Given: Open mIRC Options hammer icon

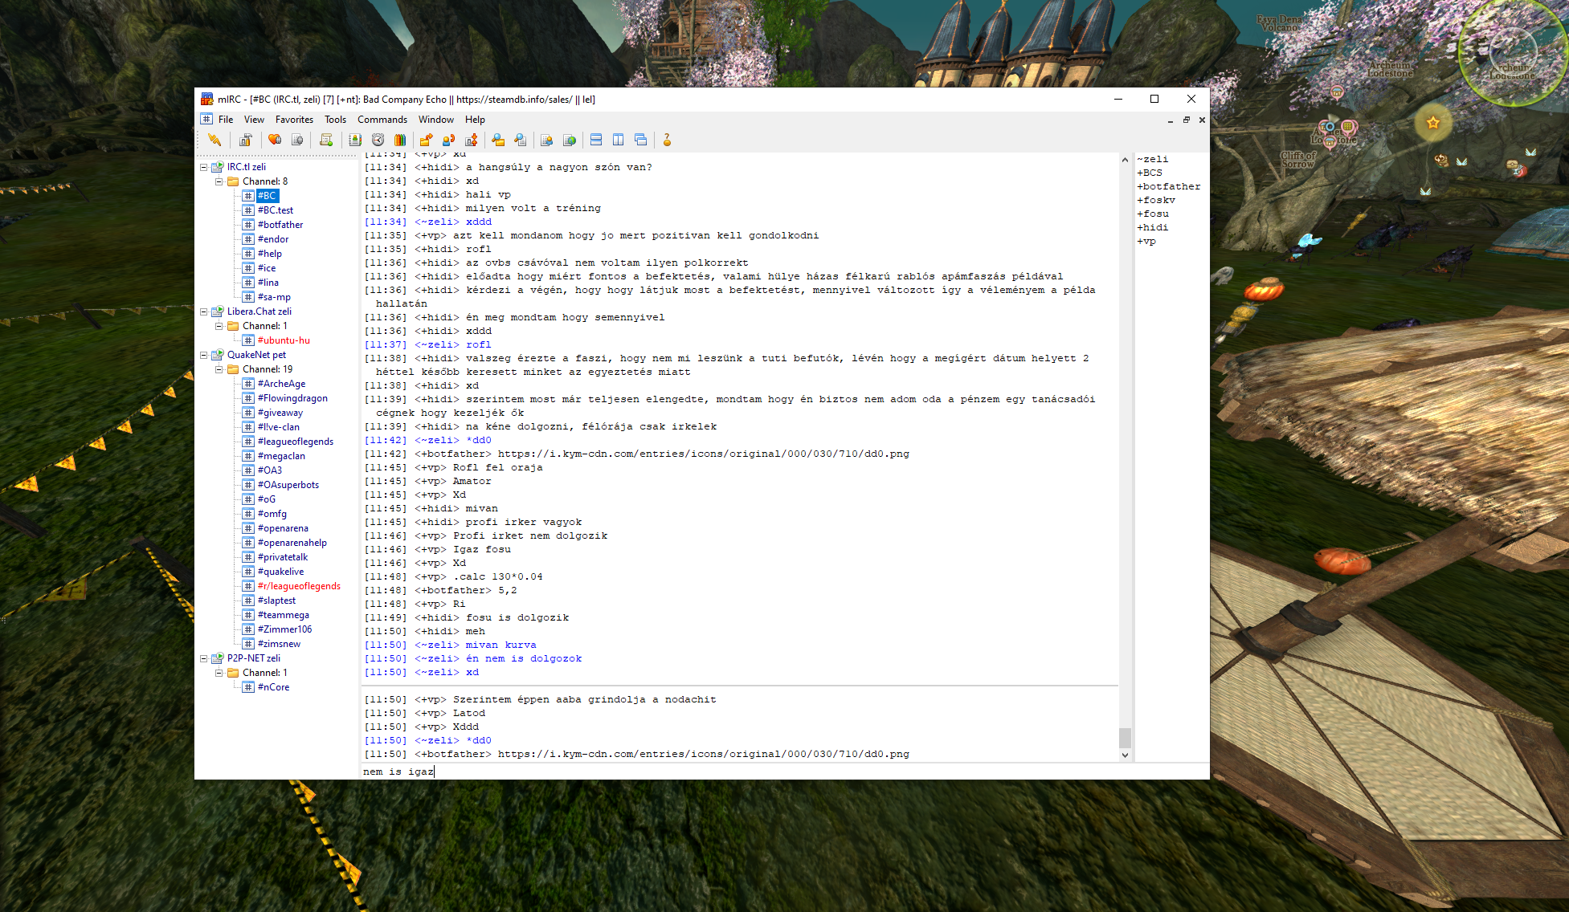Looking at the screenshot, I should pos(246,140).
